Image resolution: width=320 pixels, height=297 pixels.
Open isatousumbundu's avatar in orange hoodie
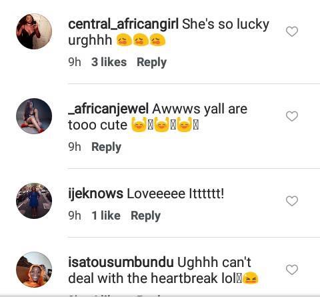(34, 270)
